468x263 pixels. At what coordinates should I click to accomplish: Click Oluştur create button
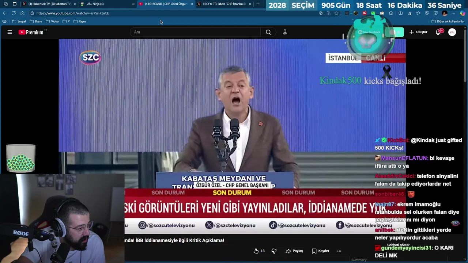pos(418,32)
